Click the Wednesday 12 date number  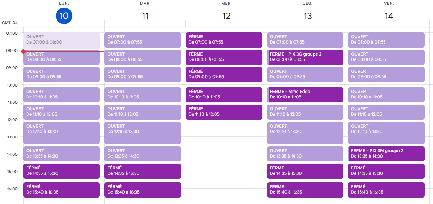tap(226, 16)
